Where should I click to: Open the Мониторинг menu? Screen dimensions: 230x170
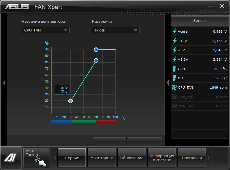click(x=102, y=158)
